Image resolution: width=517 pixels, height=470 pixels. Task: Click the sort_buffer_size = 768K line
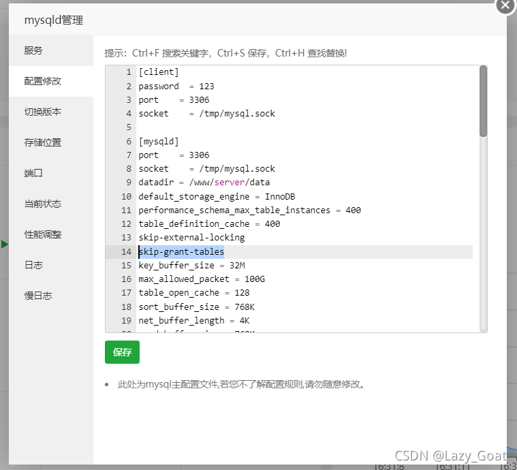pos(196,307)
